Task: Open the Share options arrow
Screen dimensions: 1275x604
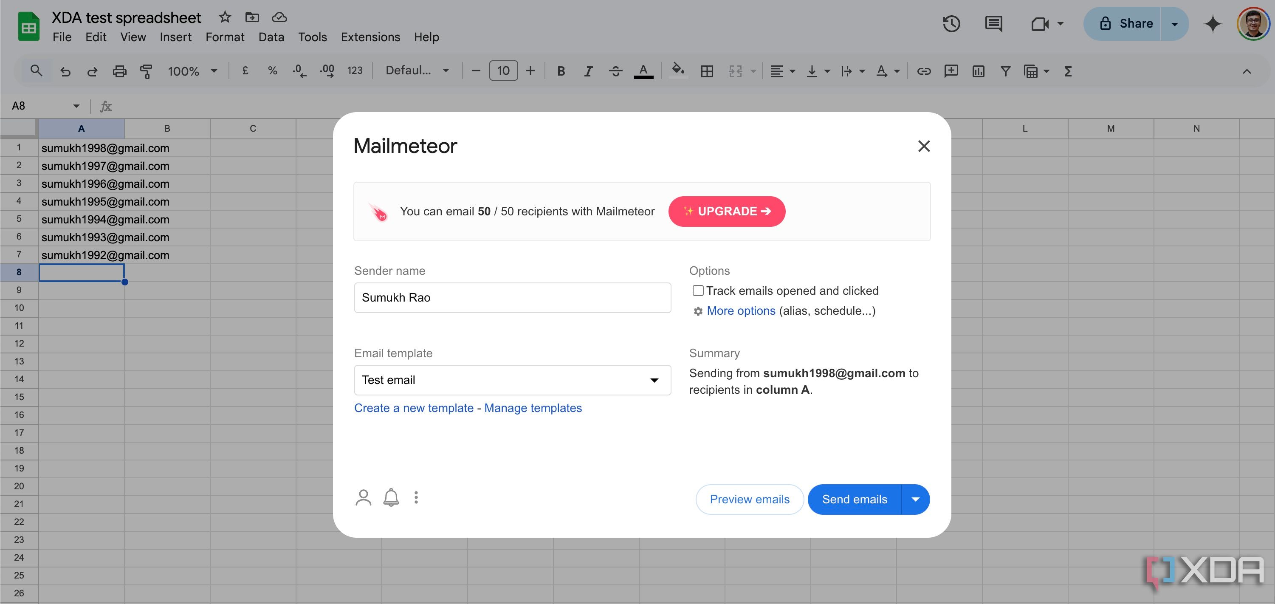Action: (x=1174, y=24)
